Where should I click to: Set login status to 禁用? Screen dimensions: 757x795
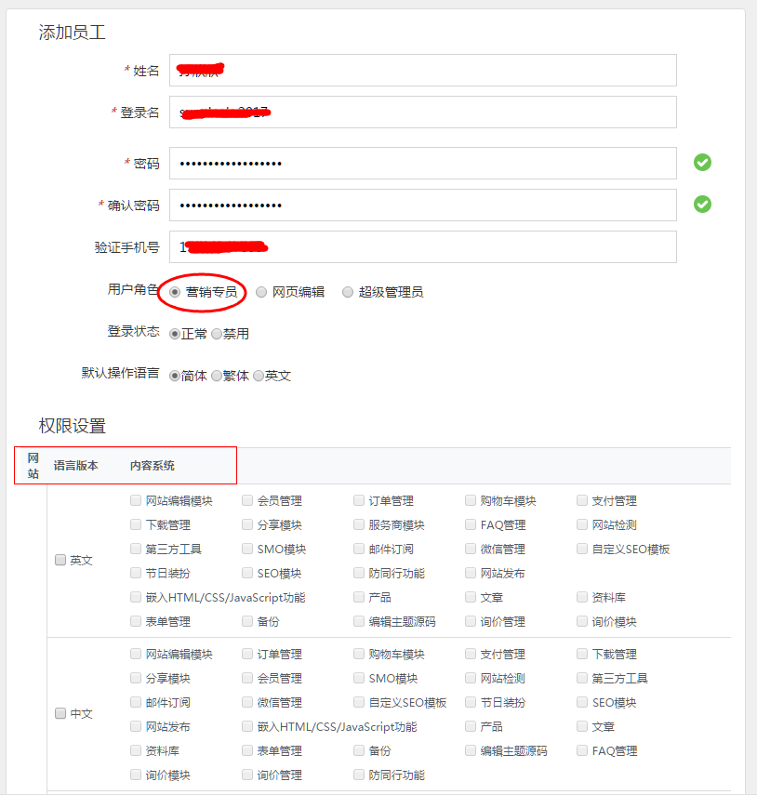216,333
